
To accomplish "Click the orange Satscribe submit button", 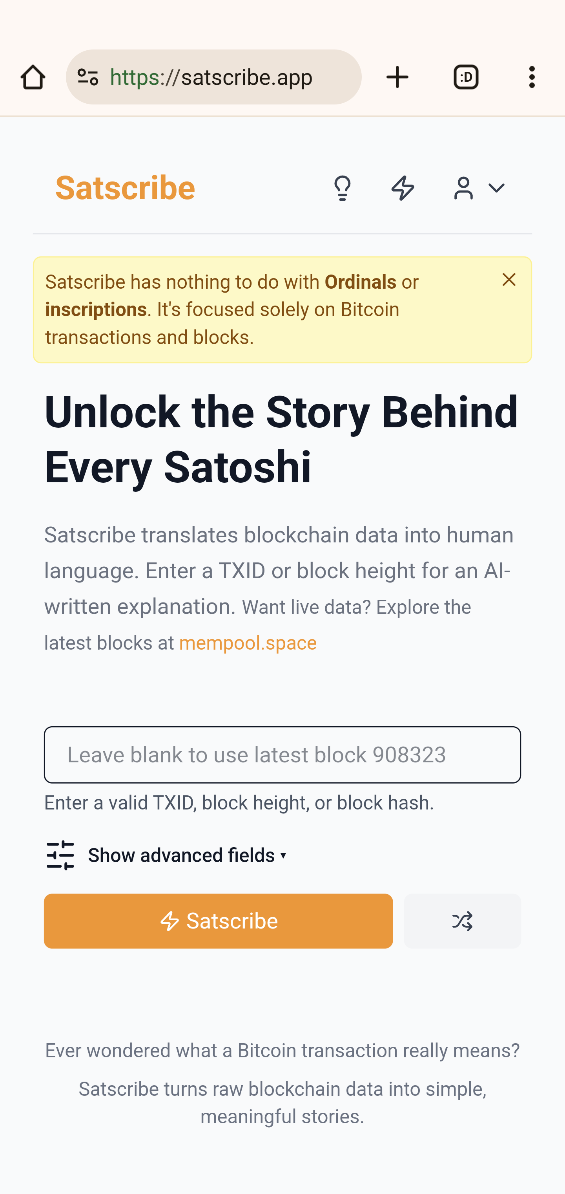I will (x=219, y=921).
